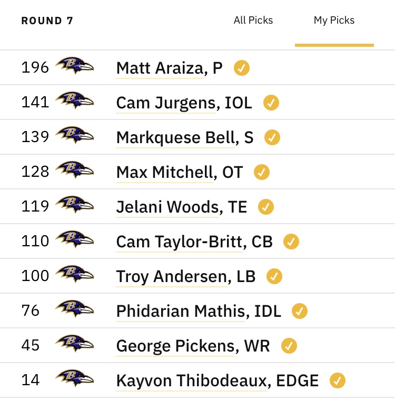Click the checkmark beside Phidarian Mathis
The height and width of the screenshot is (411, 395).
(x=300, y=311)
